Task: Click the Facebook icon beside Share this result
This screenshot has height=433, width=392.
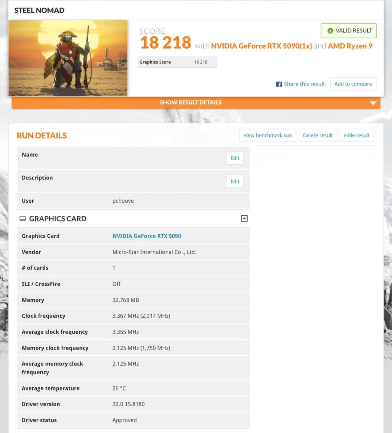Action: (279, 84)
